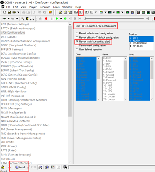Select 4 - SPI-FLASH in Devices list
Screen dimensions: 155x172
coord(141,46)
